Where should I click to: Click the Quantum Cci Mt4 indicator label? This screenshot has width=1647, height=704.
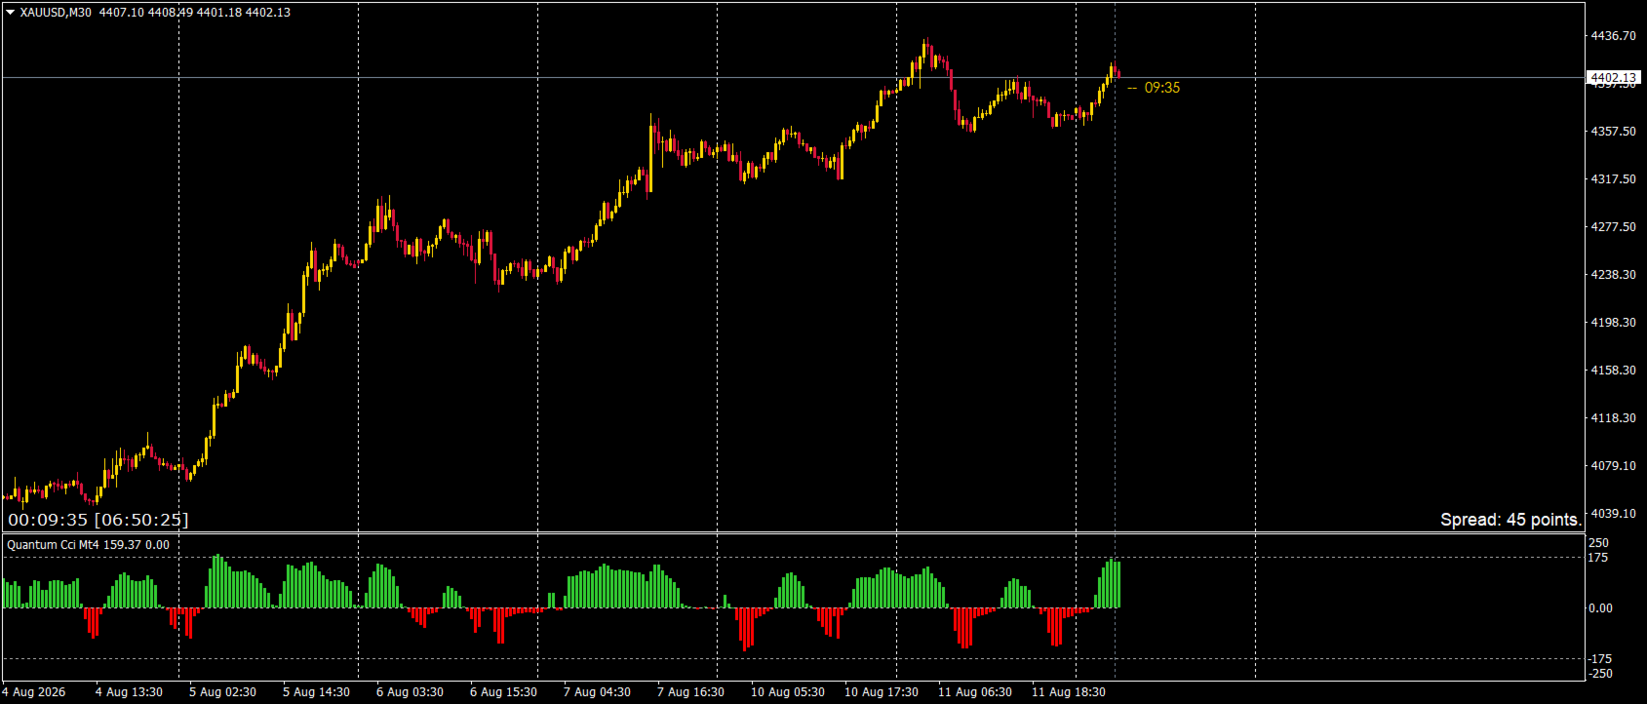point(53,545)
